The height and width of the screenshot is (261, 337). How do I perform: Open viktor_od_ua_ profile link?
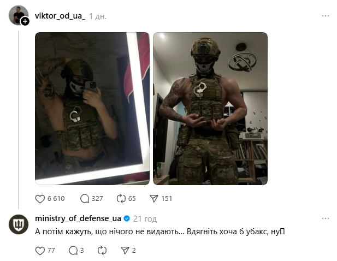(60, 16)
